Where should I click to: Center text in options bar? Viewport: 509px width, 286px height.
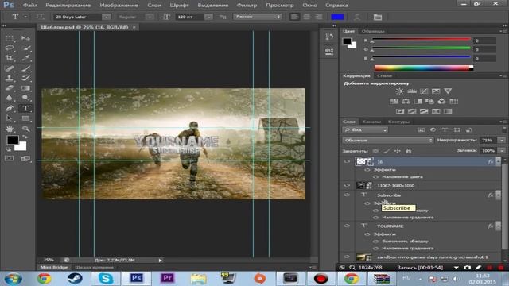[x=306, y=17]
